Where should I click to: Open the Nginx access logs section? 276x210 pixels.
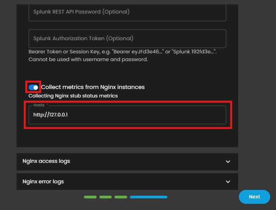46,161
